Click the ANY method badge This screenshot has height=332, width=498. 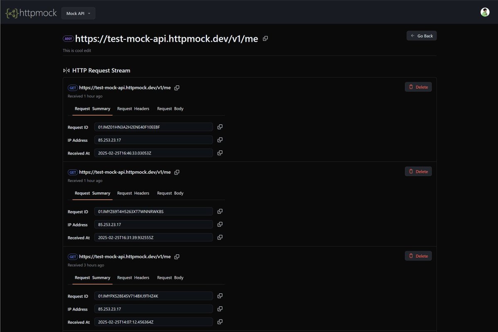point(68,39)
